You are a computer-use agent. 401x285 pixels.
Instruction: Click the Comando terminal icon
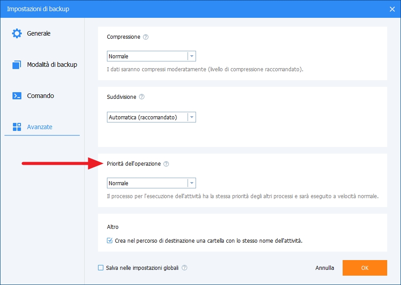17,96
